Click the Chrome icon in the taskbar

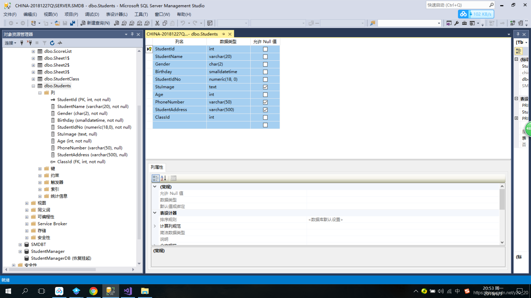point(93,291)
